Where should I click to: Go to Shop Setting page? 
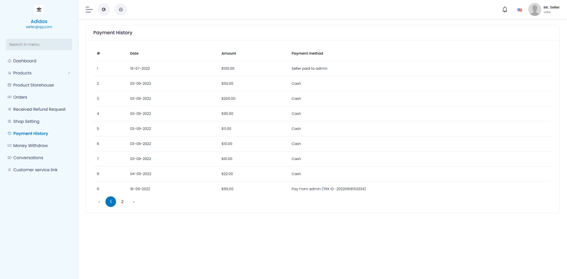click(26, 121)
